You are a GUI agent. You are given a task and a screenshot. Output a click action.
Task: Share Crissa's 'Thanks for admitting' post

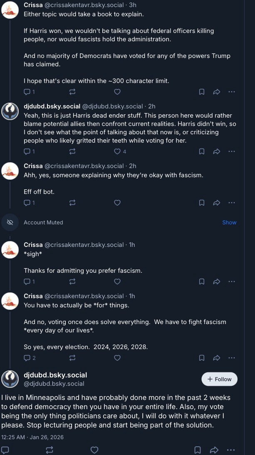pos(216,282)
